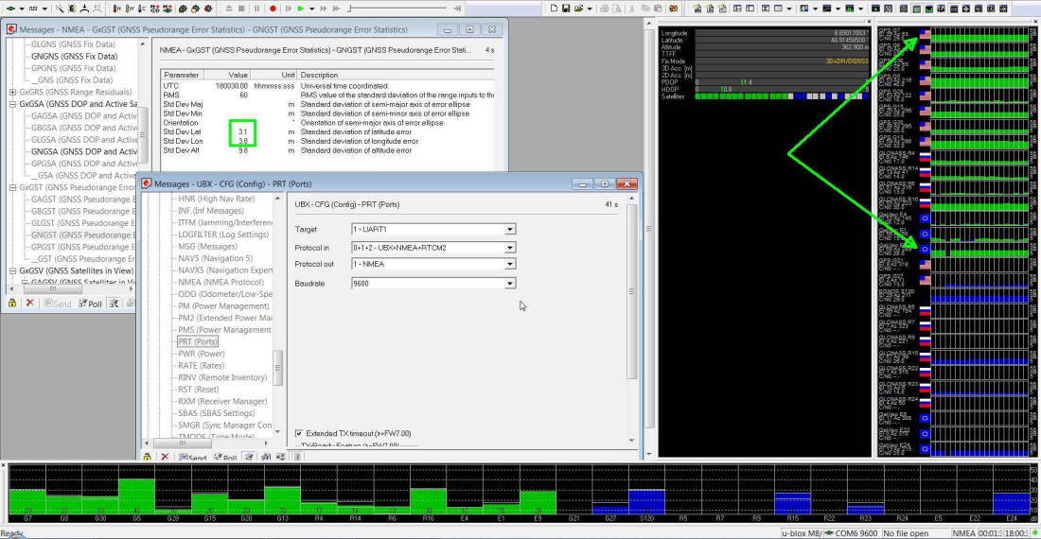Select GNGNS (GNSS Fix Data) tree item
Viewport: 1041px width, 539px height.
tap(74, 57)
